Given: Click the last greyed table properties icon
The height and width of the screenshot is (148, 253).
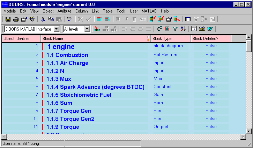Looking at the screenshot, I should pyautogui.click(x=212, y=19).
